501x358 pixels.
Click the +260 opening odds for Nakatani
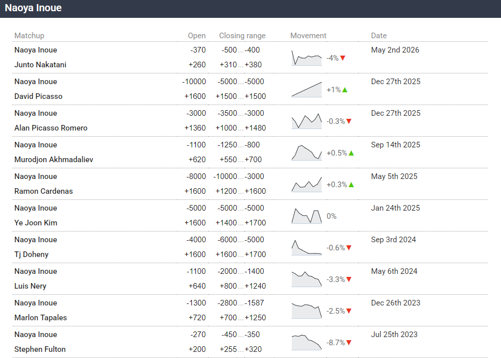197,64
